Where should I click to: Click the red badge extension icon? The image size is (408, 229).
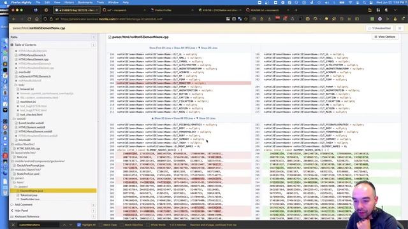coord(277,18)
